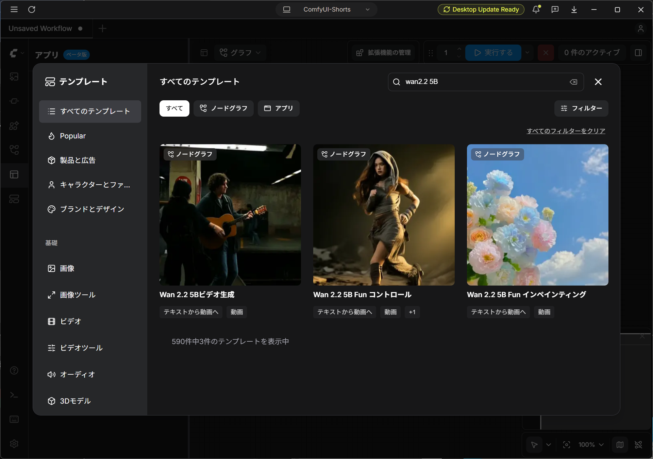This screenshot has height=459, width=653.
Task: Open the ビデオ category
Action: tap(90, 321)
